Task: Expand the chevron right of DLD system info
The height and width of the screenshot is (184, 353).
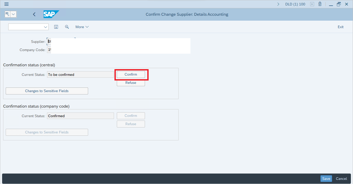Action: tap(278, 4)
